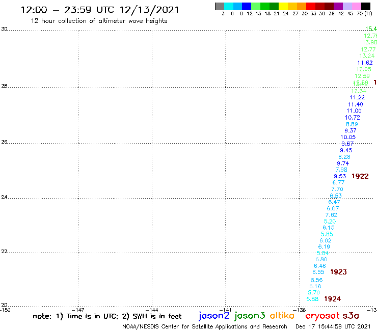377x331 pixels.
Task: Click the wave height value '12.59'
Action: click(x=362, y=76)
